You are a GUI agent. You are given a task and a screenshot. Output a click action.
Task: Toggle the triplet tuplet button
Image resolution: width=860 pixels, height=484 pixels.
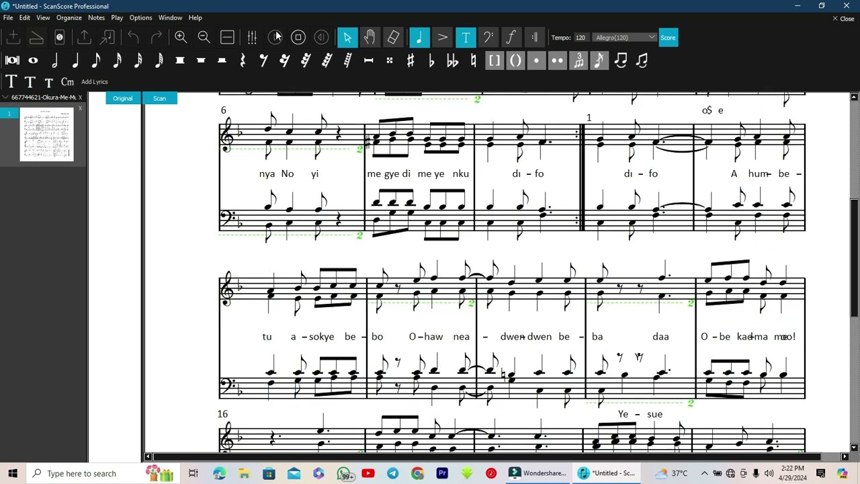[x=578, y=61]
